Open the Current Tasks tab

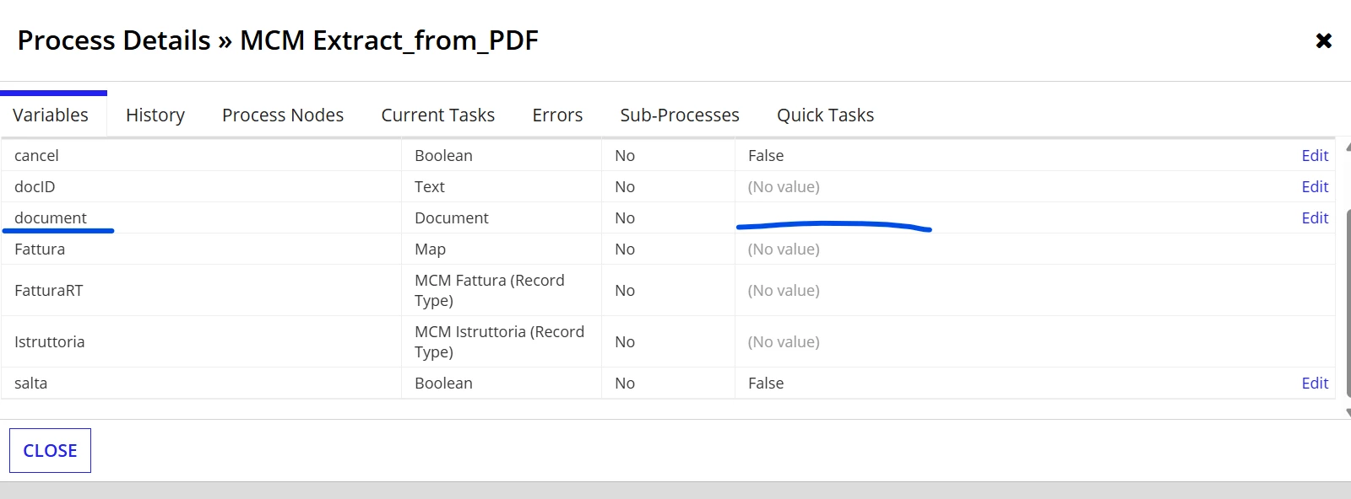click(x=437, y=115)
